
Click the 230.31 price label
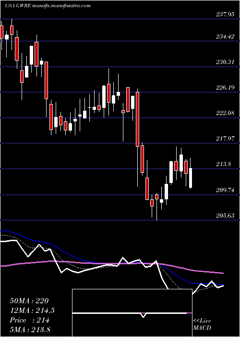tap(226, 62)
